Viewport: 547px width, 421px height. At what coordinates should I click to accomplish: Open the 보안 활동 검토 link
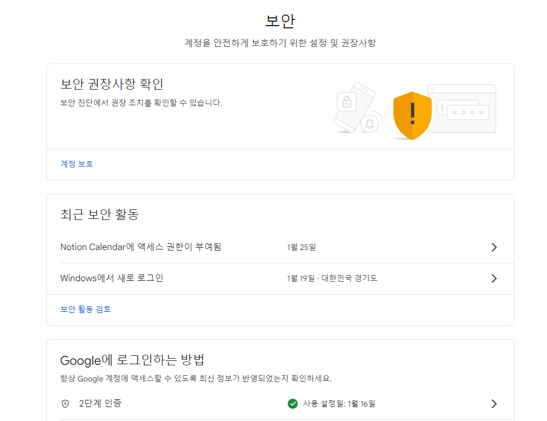pos(85,309)
